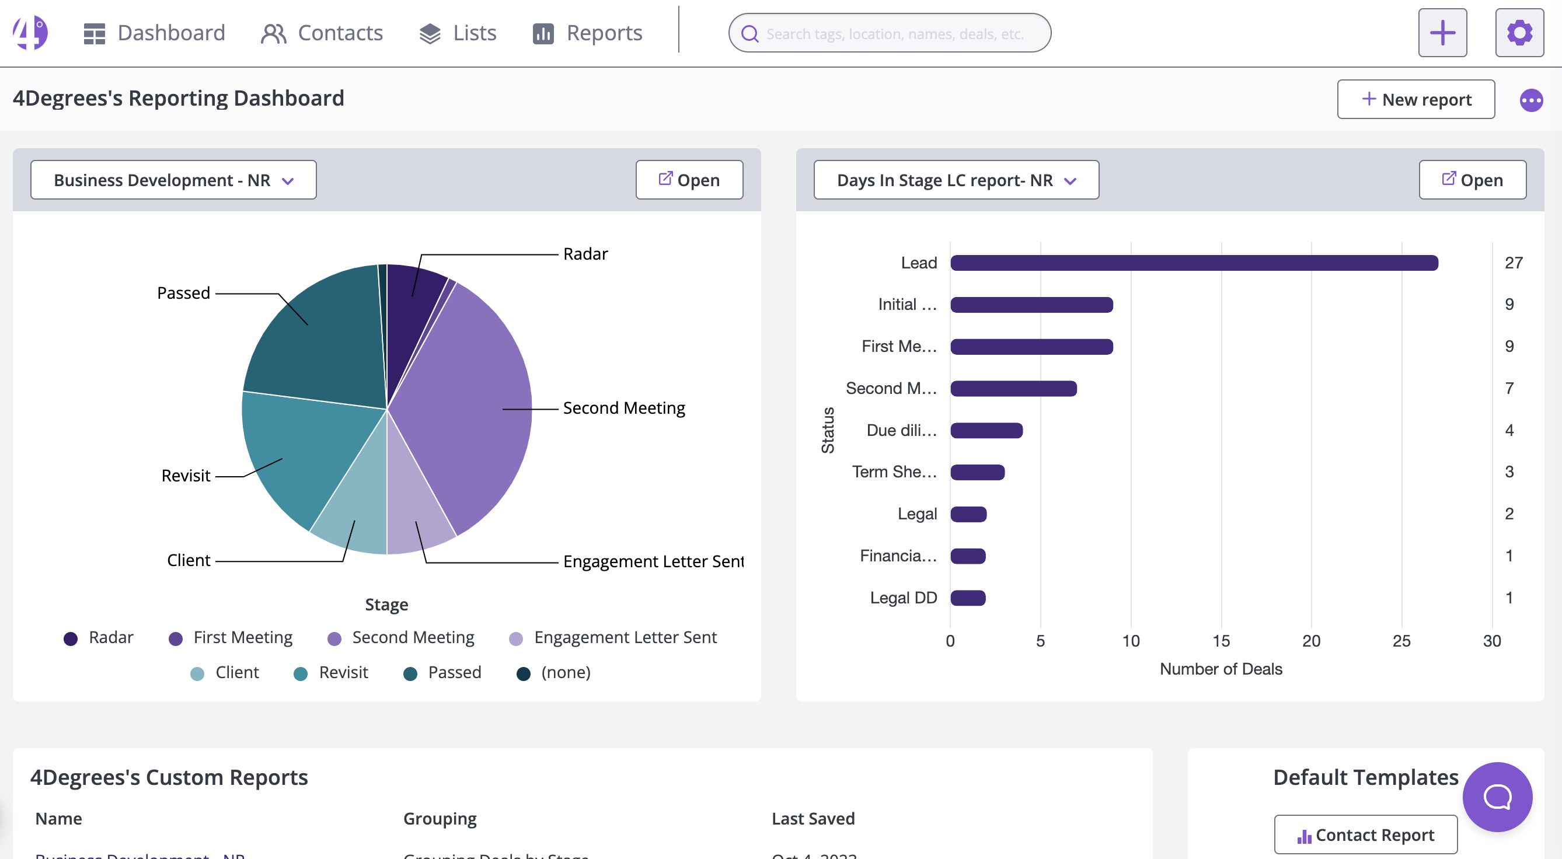Click the 'Radar' pie callout label
The image size is (1562, 859).
585,254
